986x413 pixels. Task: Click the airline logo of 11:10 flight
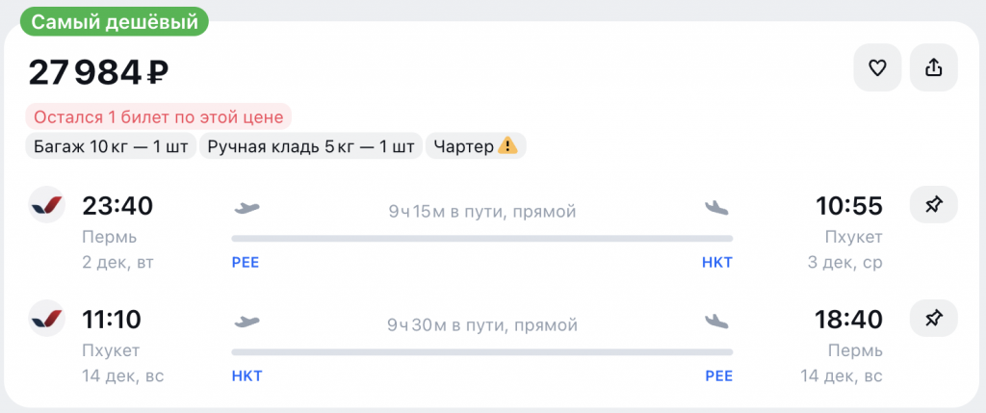pos(46,317)
